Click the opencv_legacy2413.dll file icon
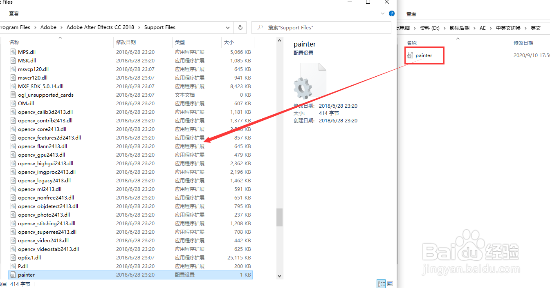 pos(13,181)
